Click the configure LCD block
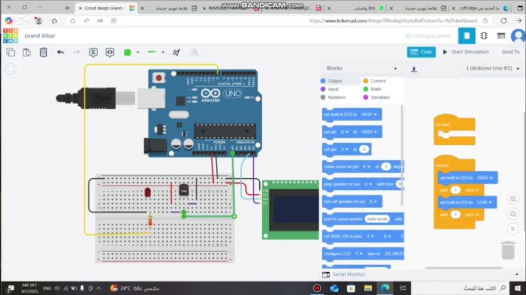Screen dimensions: 526x295 coord(363,254)
